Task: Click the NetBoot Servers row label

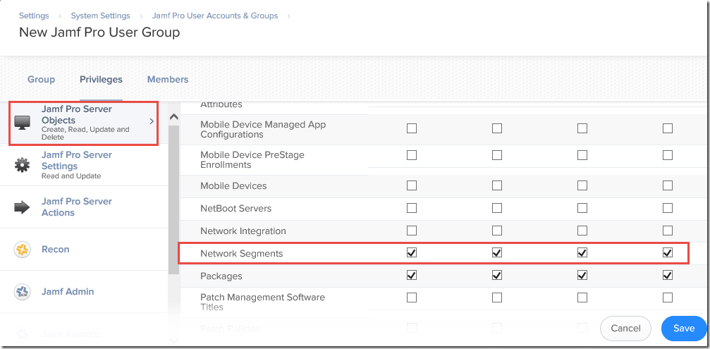Action: 236,209
